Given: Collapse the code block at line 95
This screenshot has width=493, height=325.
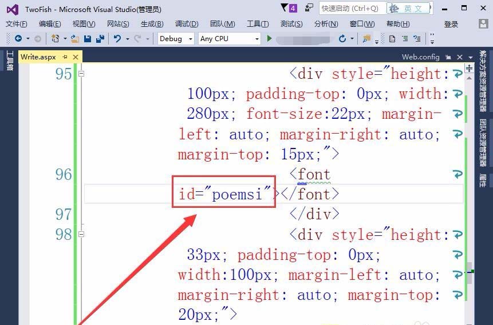Looking at the screenshot, I should click(x=81, y=74).
